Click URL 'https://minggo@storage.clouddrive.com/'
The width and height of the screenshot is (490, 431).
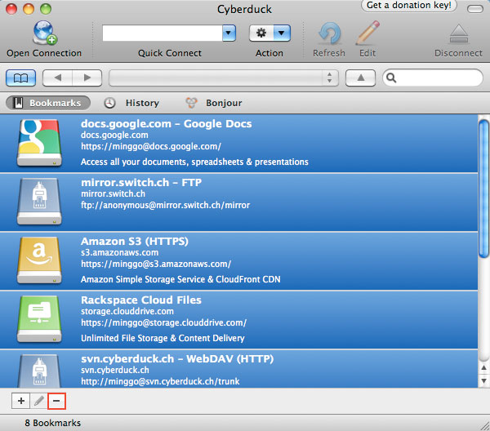pos(164,322)
